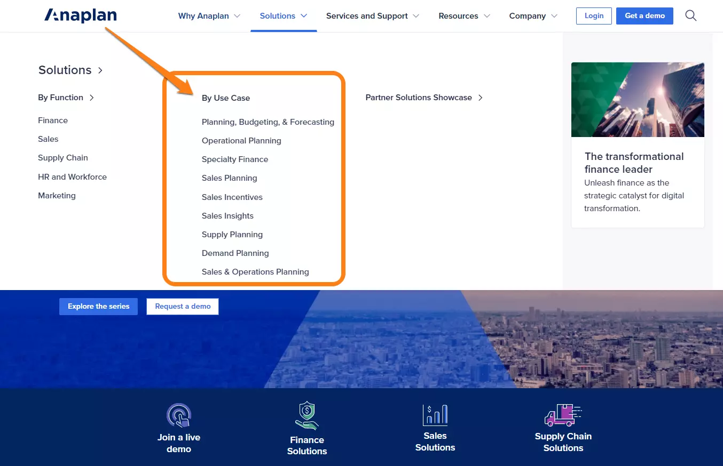Open Partner Solutions Showcase
Viewport: 723px width, 466px height.
(x=425, y=98)
